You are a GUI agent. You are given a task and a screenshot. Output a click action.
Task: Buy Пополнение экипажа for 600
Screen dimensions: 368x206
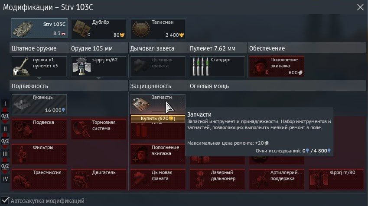point(277,67)
